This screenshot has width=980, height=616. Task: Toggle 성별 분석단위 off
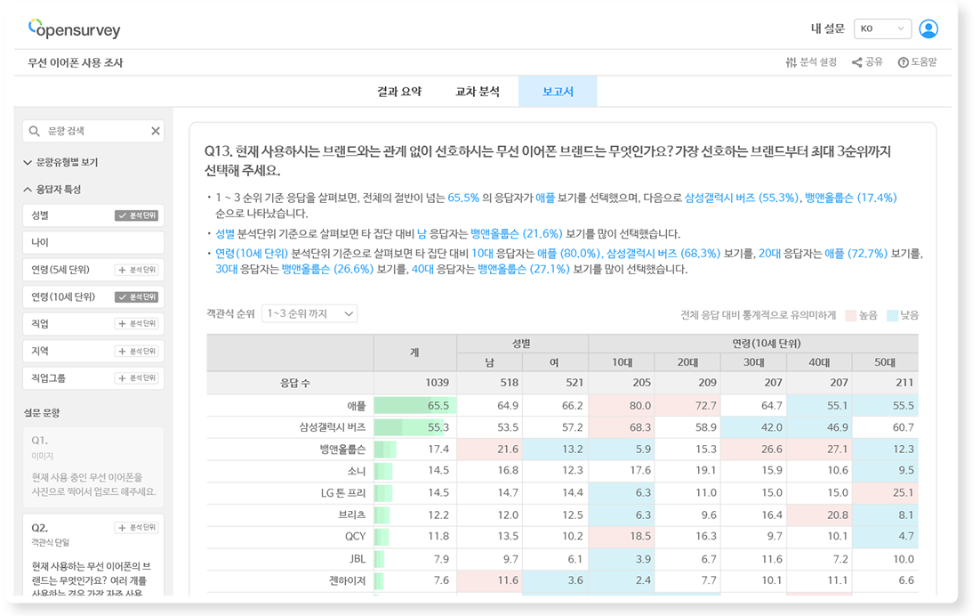(x=136, y=215)
